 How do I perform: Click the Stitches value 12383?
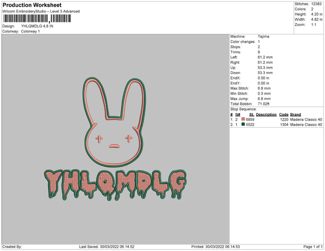316,4
